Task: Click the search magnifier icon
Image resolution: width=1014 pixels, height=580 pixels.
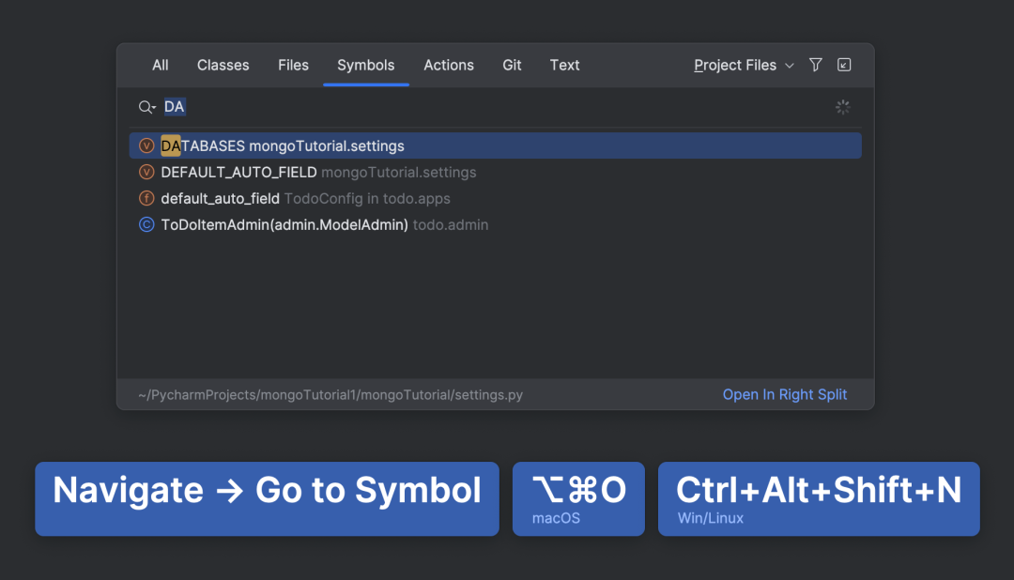Action: point(146,107)
